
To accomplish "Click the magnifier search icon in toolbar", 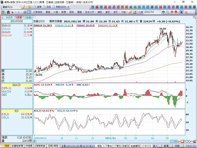I will click(x=168, y=12).
